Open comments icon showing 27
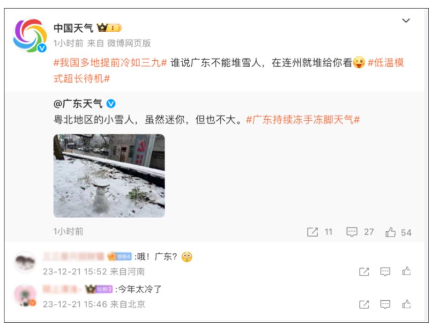The height and width of the screenshot is (327, 432). (360, 232)
